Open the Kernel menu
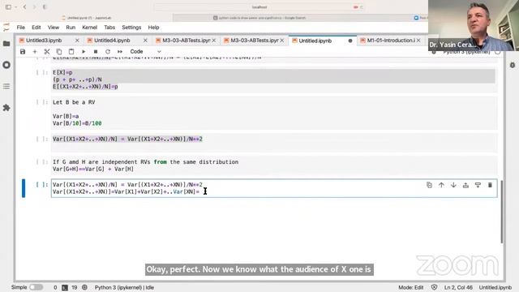Viewport: 519px width, 292px height. tap(89, 28)
